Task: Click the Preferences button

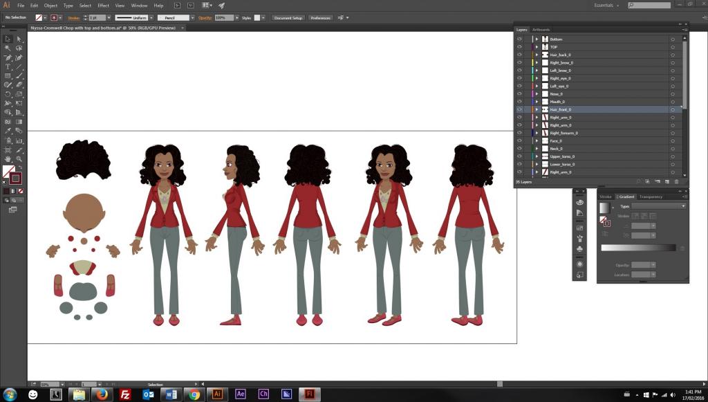Action: (x=321, y=17)
